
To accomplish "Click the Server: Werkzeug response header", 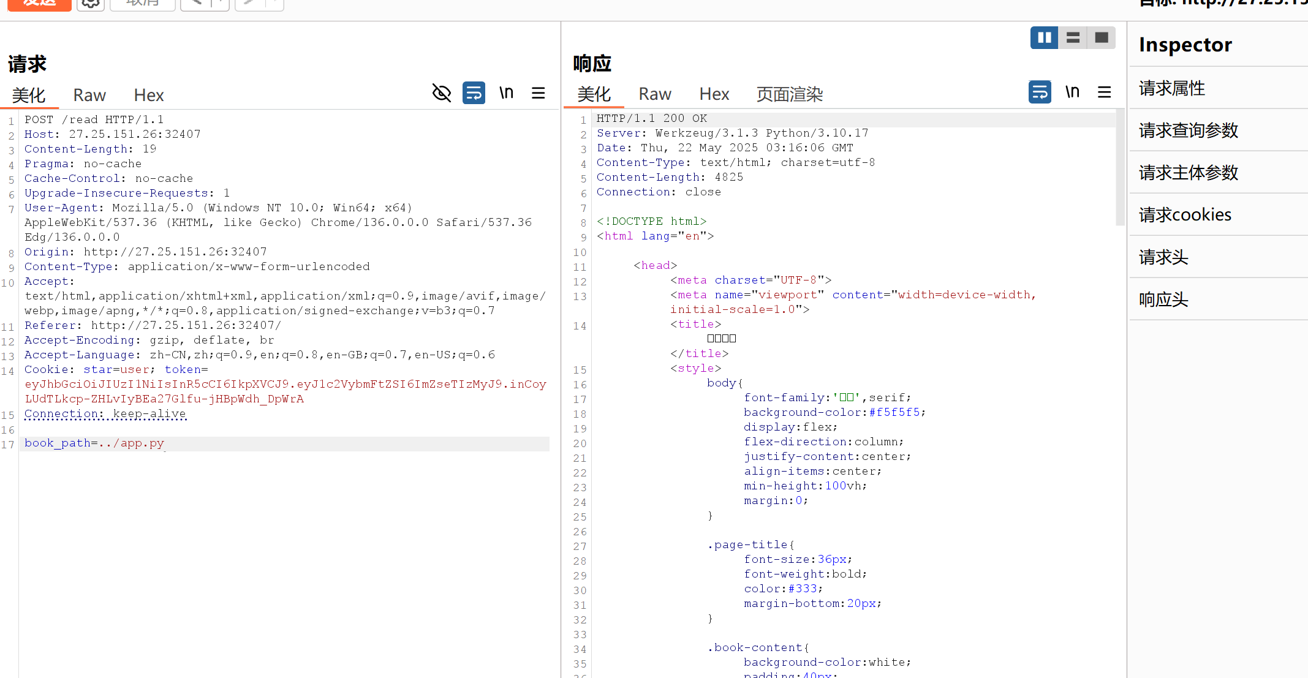I will coord(733,133).
